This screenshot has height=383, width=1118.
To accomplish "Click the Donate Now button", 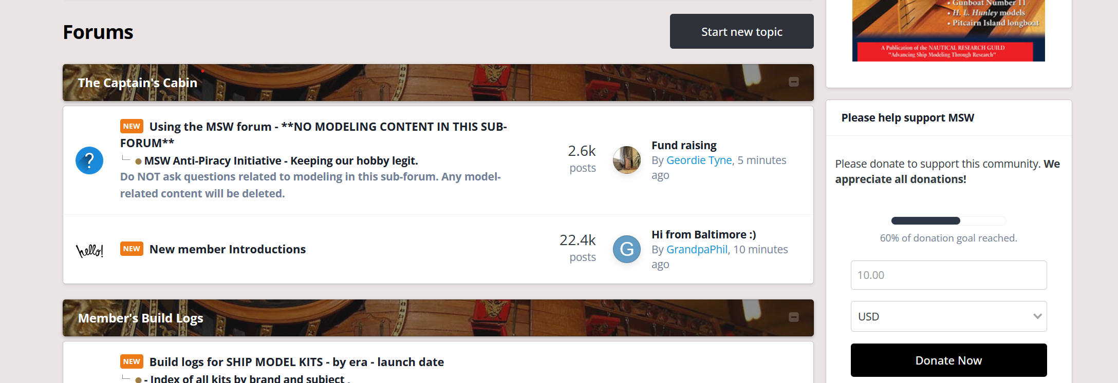I will coord(948,360).
